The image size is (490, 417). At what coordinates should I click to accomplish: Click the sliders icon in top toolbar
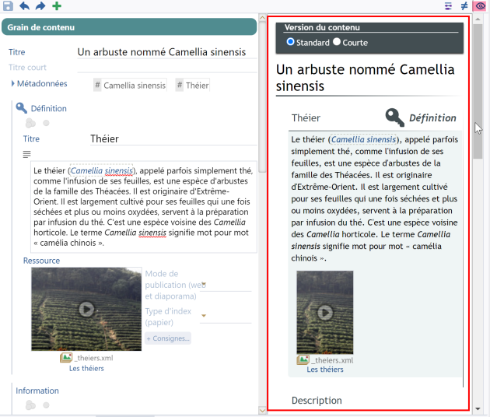coord(449,6)
